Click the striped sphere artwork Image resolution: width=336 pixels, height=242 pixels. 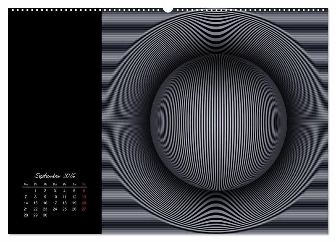[x=218, y=122]
